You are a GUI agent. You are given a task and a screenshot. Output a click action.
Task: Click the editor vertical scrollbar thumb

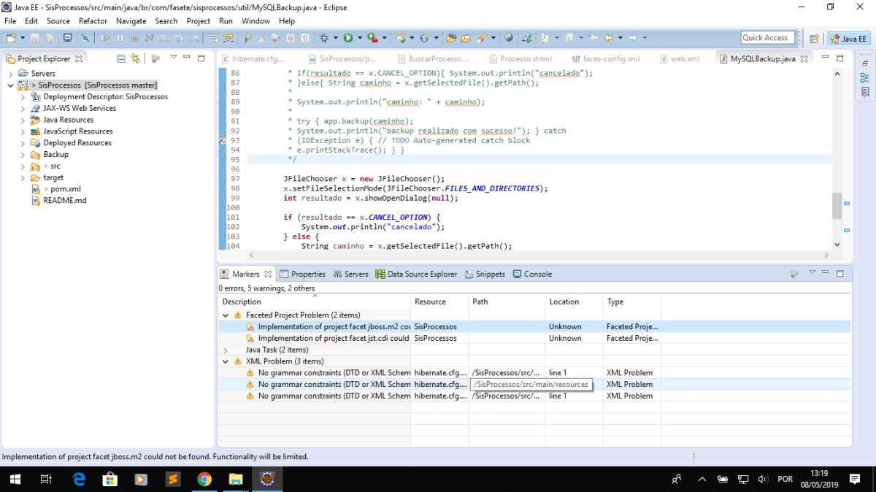(837, 205)
